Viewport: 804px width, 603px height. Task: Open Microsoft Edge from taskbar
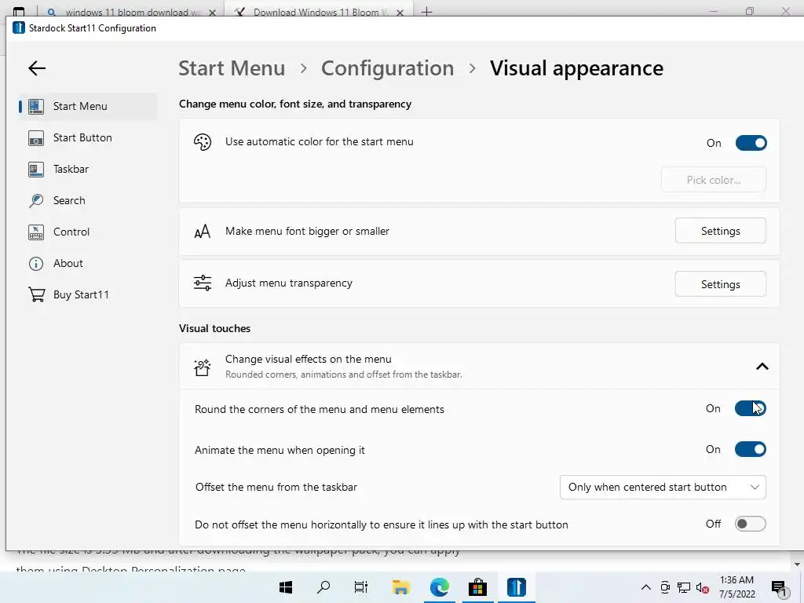click(440, 587)
